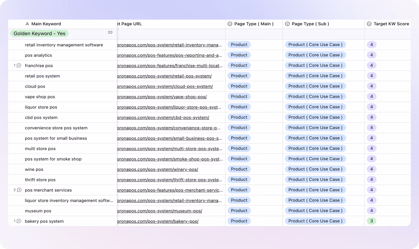Open the winery-pos URL link
This screenshot has height=249, width=419.
[x=157, y=169]
